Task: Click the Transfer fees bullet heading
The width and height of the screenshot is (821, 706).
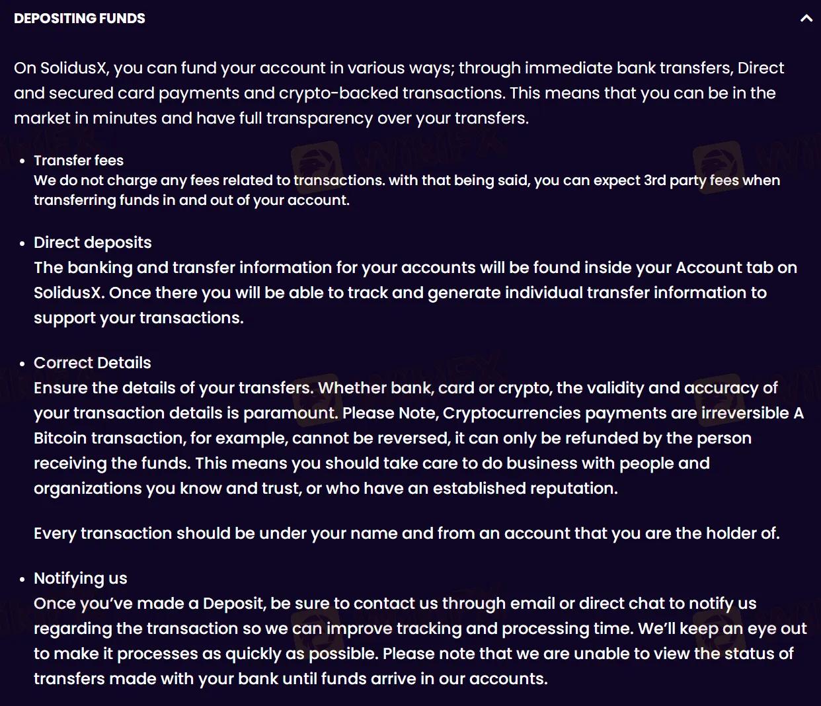Action: pos(79,161)
